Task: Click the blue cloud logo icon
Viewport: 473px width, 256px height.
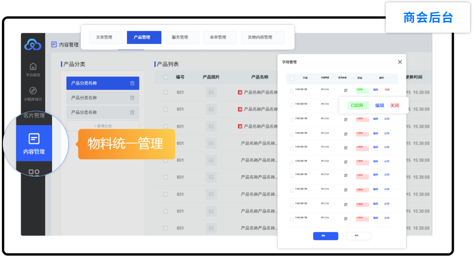Action: pos(33,45)
